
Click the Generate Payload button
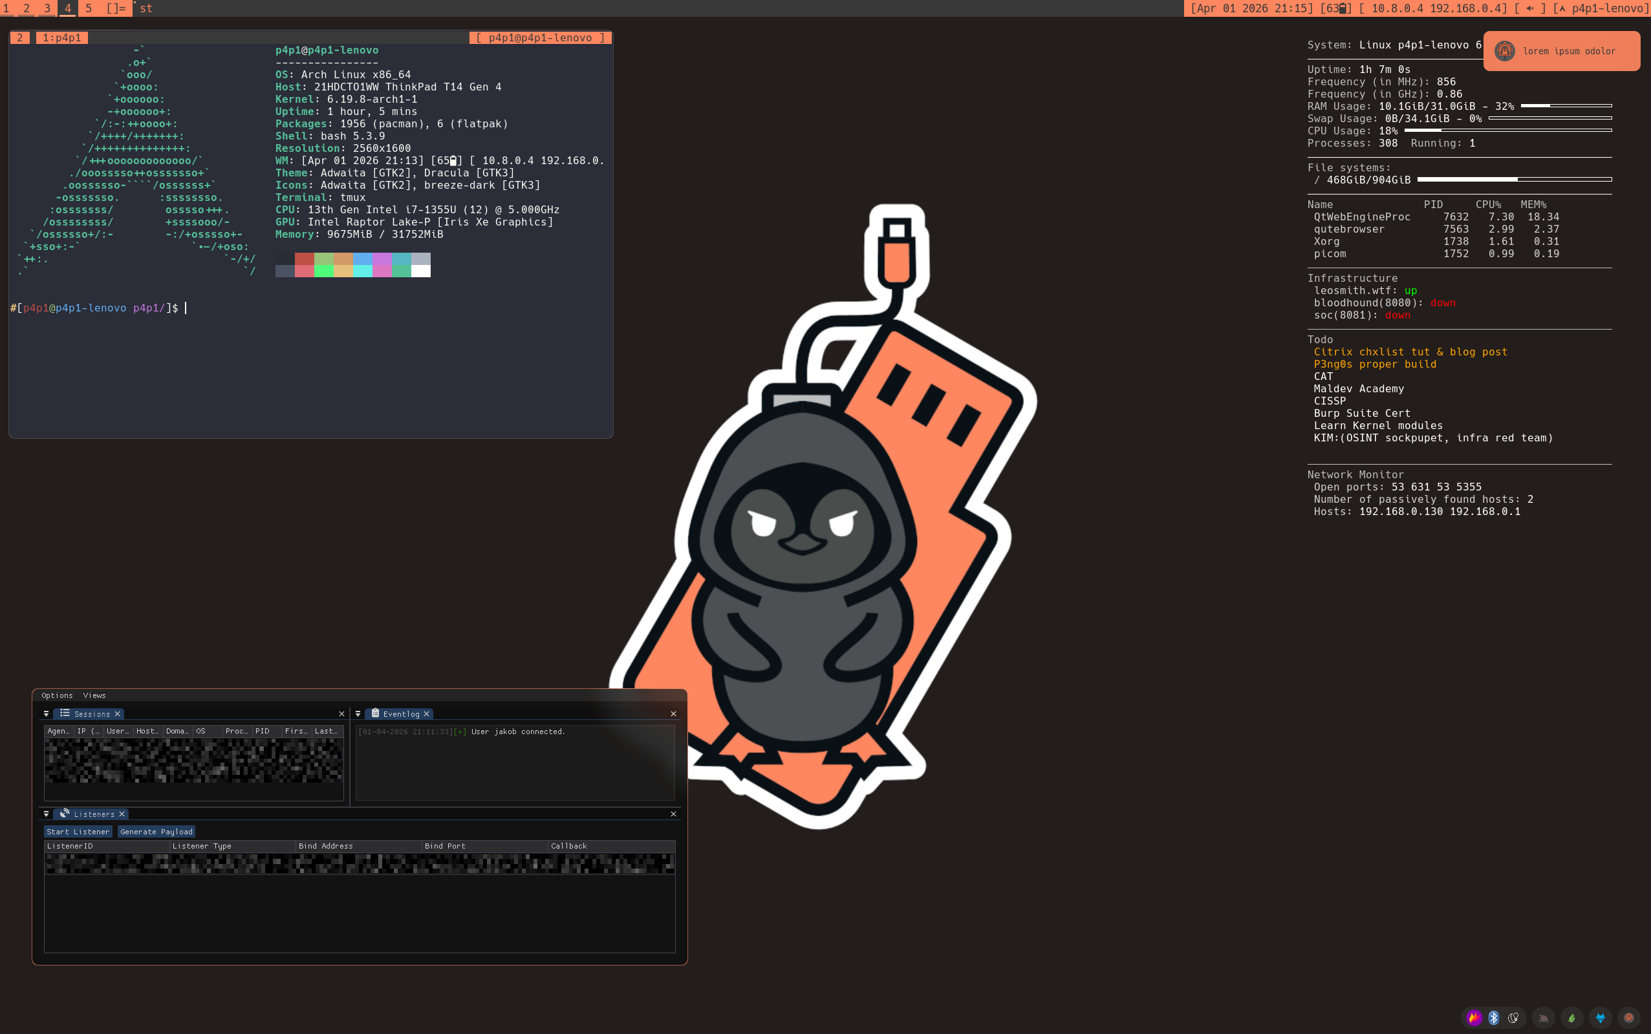coord(156,832)
